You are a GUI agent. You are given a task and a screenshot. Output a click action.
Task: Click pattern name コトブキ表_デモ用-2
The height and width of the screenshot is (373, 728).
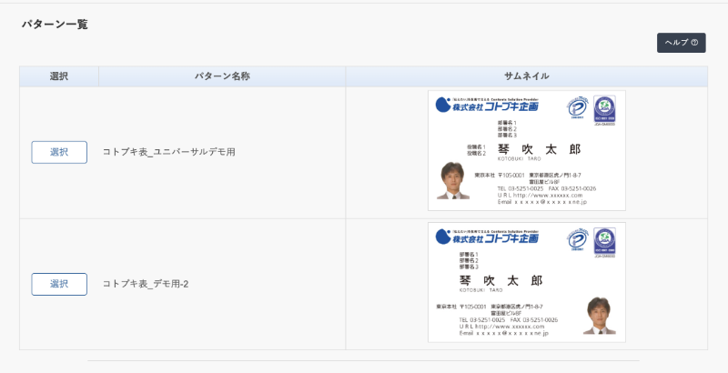[x=146, y=284]
